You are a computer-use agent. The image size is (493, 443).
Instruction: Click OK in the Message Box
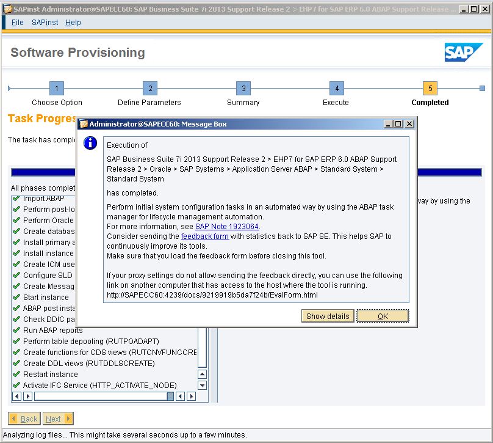tap(383, 316)
